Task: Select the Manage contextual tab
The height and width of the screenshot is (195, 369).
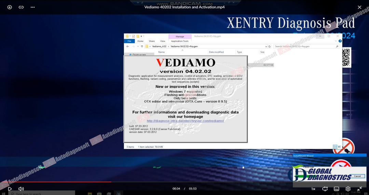Action: (x=180, y=37)
